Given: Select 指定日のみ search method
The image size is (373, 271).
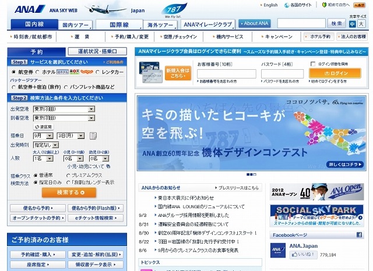Looking at the screenshot, I should pyautogui.click(x=36, y=183).
